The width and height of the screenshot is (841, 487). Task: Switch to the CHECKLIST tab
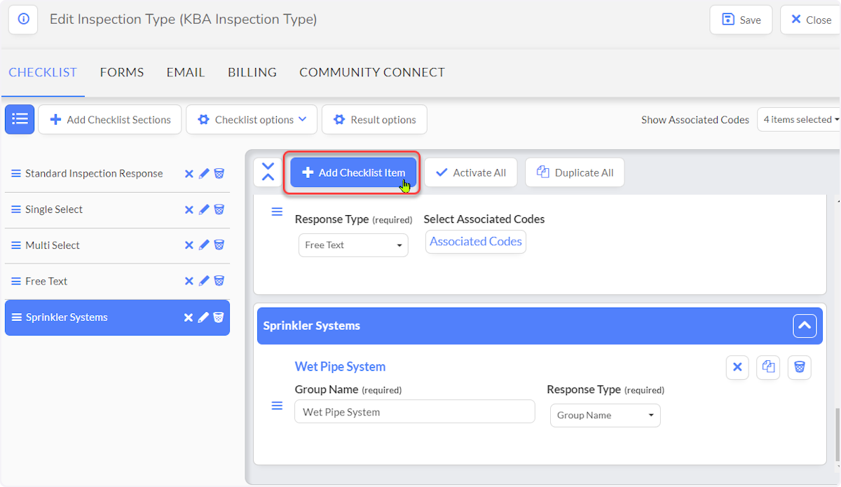43,72
